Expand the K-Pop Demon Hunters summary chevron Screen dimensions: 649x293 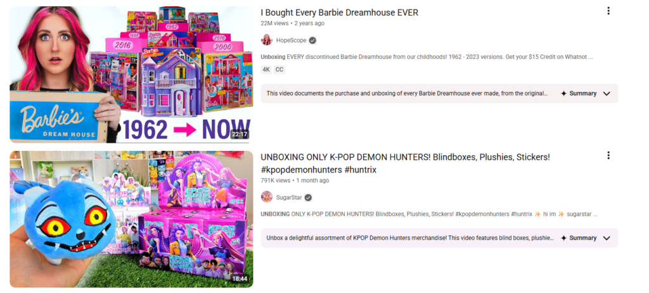(607, 238)
